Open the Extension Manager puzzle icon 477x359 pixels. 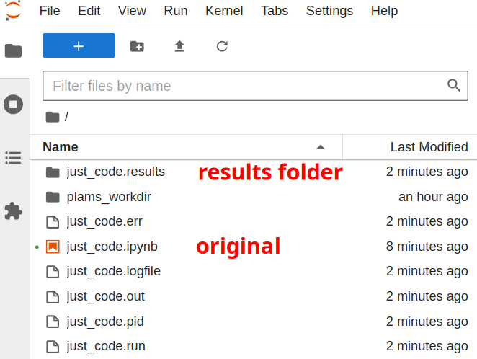coord(13,210)
